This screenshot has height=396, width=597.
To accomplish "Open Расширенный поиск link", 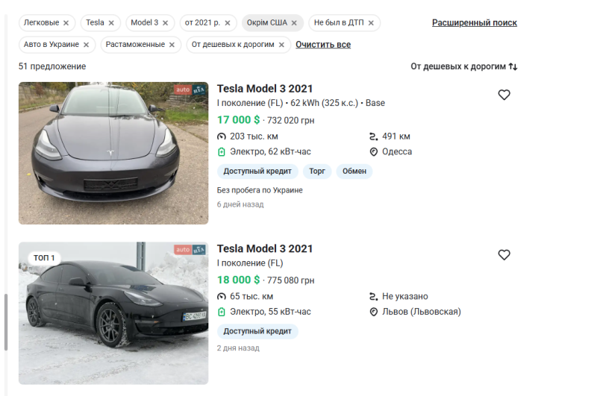I will (x=474, y=23).
